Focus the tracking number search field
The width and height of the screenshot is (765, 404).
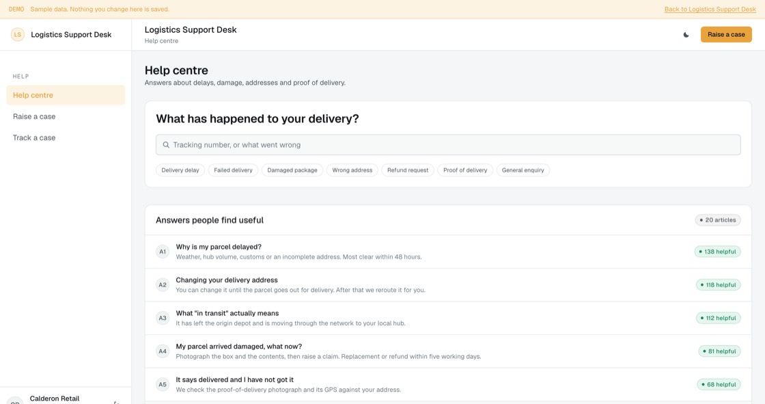pyautogui.click(x=448, y=145)
